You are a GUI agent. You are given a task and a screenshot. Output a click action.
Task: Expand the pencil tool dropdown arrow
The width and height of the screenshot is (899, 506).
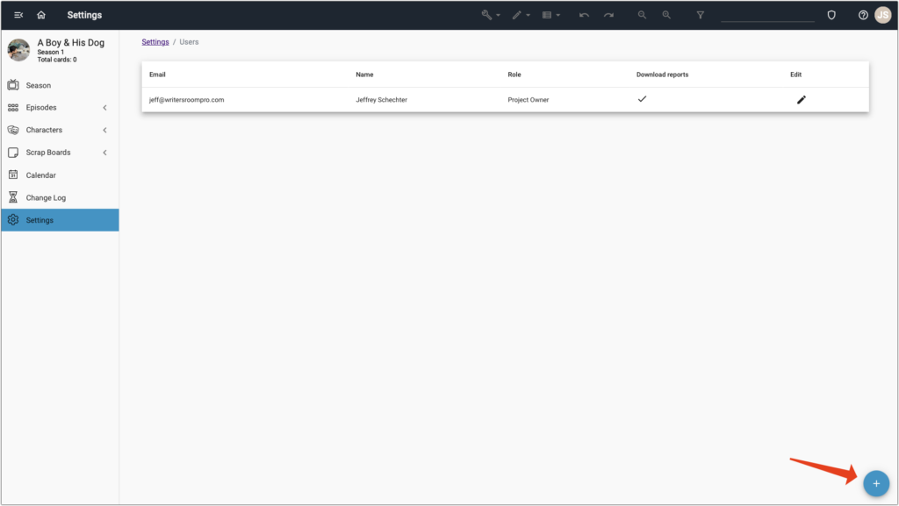point(528,16)
